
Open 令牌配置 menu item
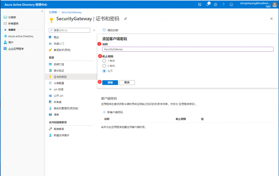click(x=59, y=83)
